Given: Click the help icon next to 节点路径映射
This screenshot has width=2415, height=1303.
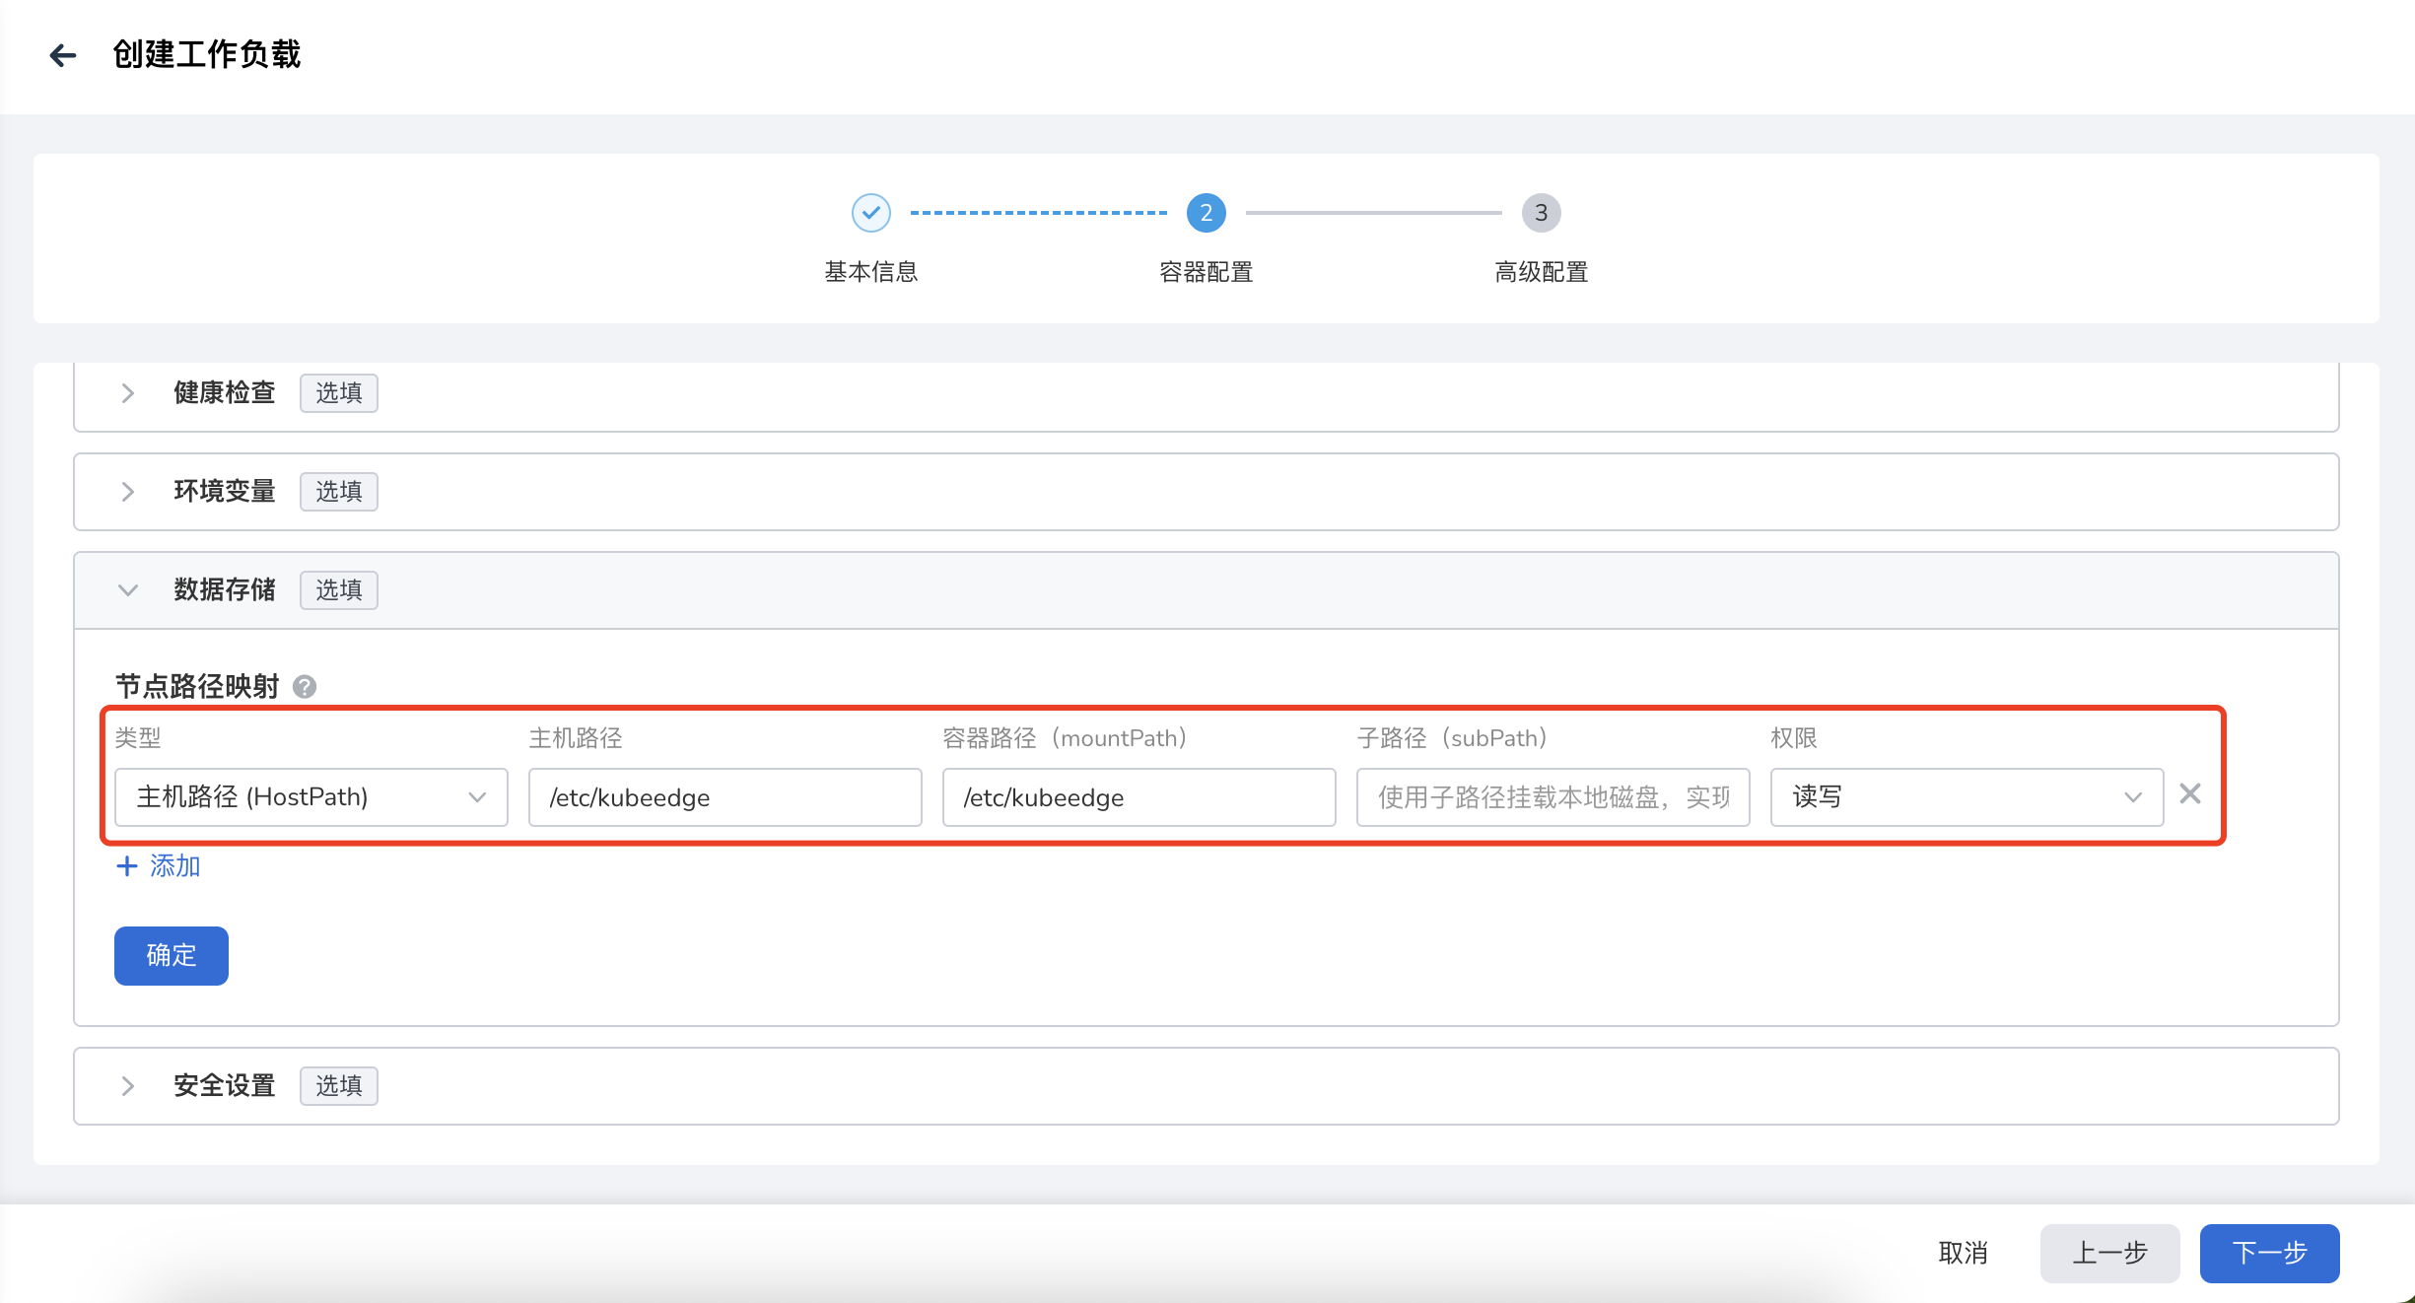Looking at the screenshot, I should tap(306, 687).
